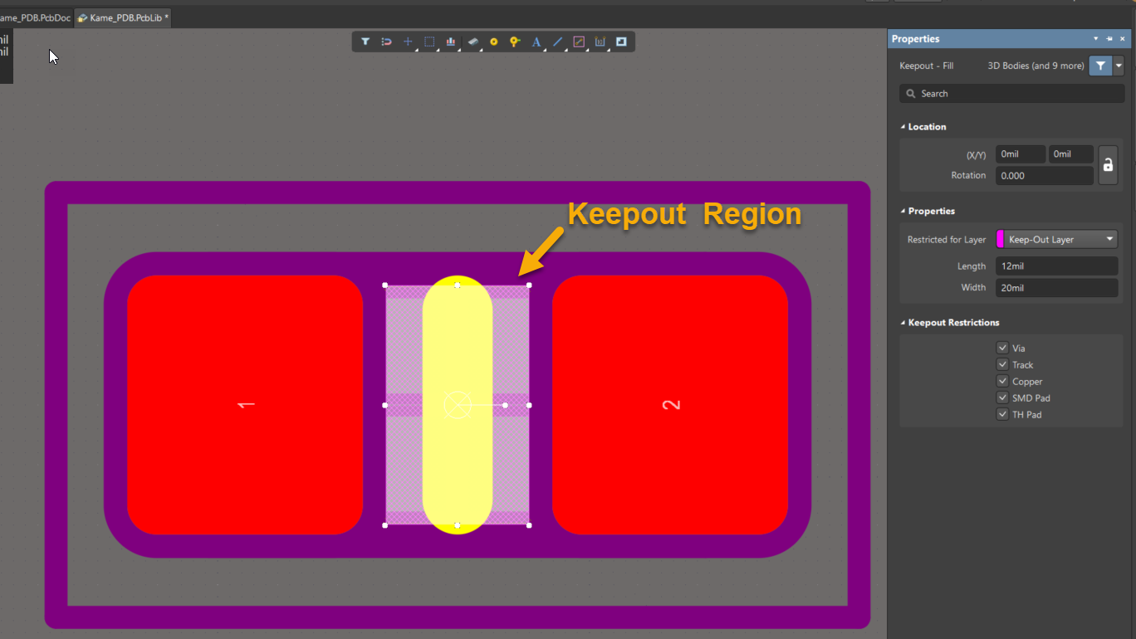The width and height of the screenshot is (1136, 639).
Task: Collapse the Location section
Action: pos(903,127)
